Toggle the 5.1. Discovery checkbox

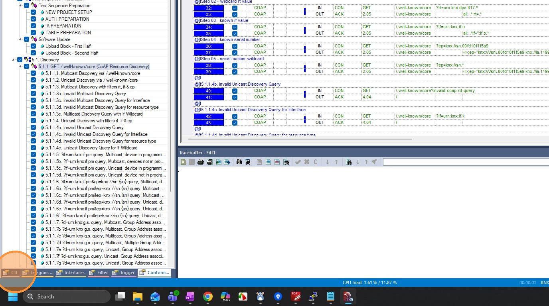(x=20, y=60)
